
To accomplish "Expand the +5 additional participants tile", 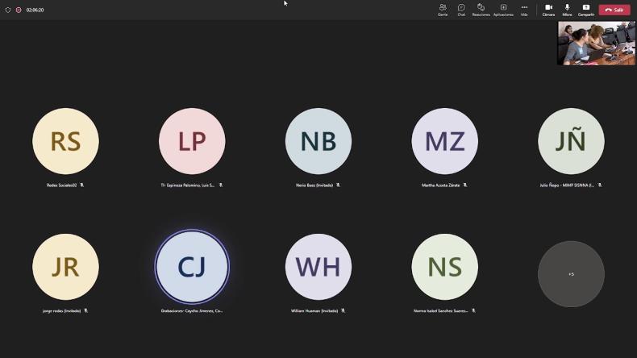I will (x=571, y=274).
